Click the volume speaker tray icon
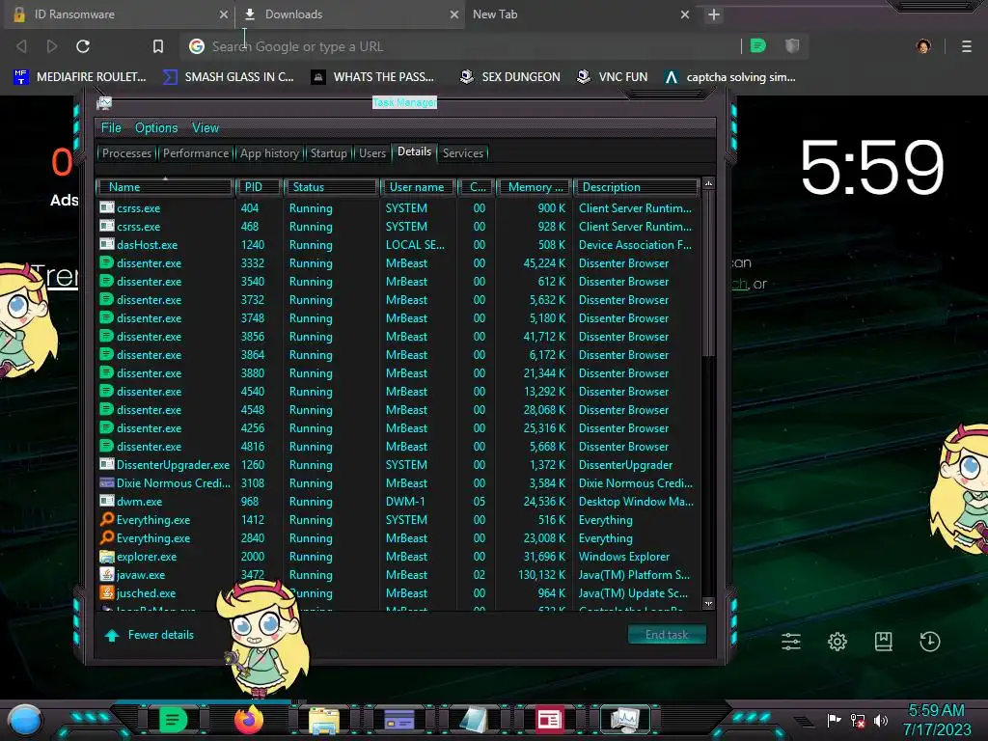The image size is (988, 741). pos(881,720)
